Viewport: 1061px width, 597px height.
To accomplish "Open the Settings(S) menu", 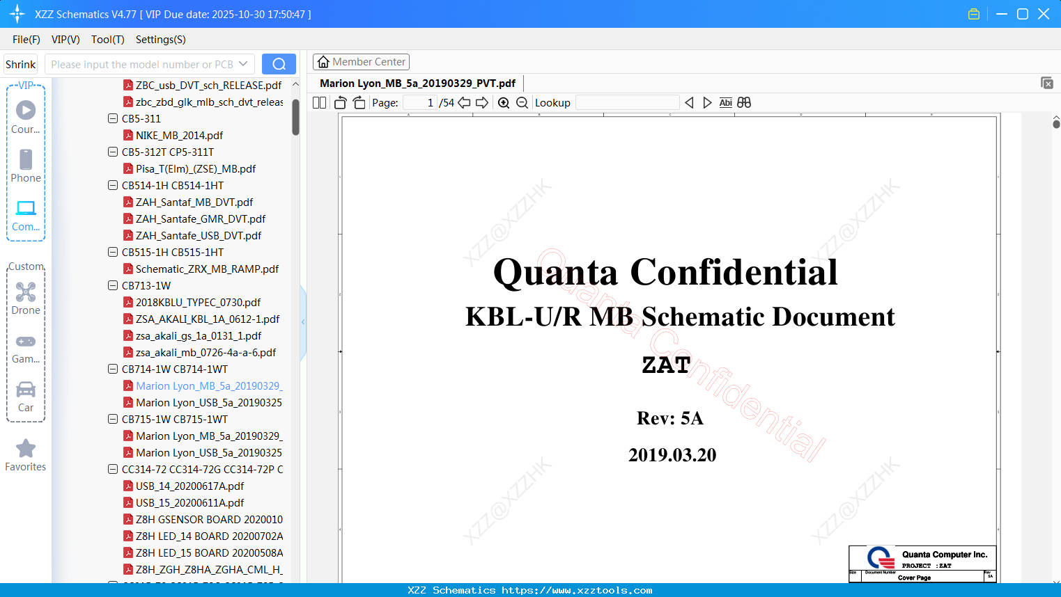I will pyautogui.click(x=161, y=40).
